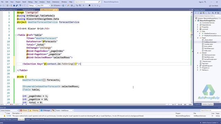Expand the Startup.cs node
This screenshot has height=124, width=221.
click(x=198, y=70)
